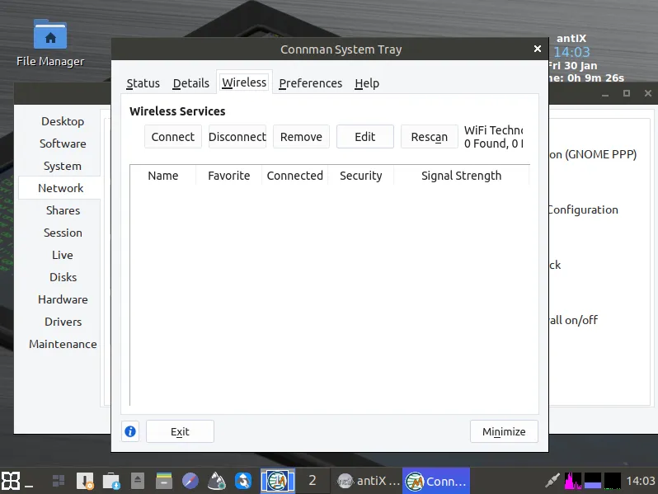Click the blue memory usage tray monitor
The image size is (658, 494).
[593, 481]
